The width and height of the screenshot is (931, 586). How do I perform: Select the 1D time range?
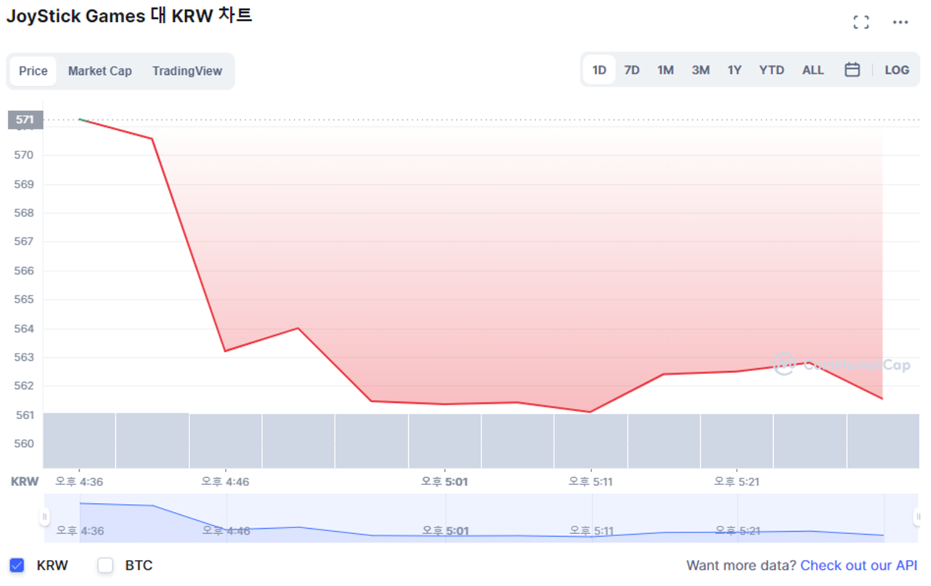tap(600, 70)
